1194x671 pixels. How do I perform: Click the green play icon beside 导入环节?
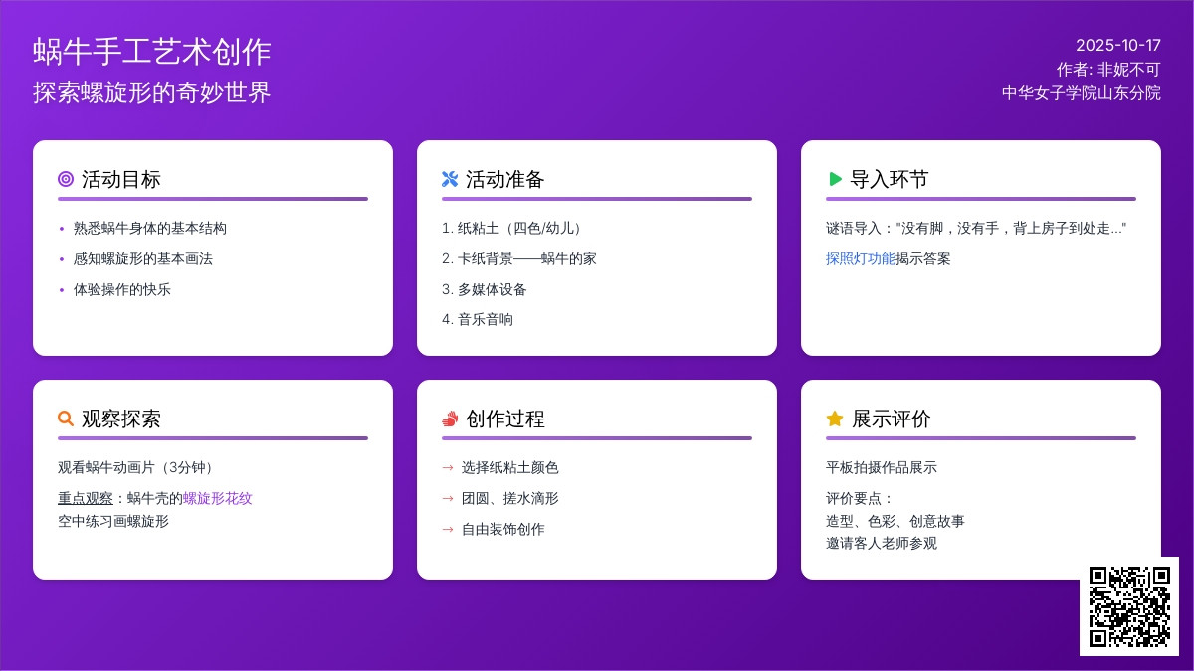click(835, 179)
